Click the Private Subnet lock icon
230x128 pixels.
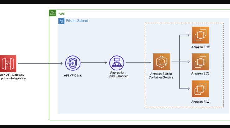pyautogui.click(x=61, y=21)
